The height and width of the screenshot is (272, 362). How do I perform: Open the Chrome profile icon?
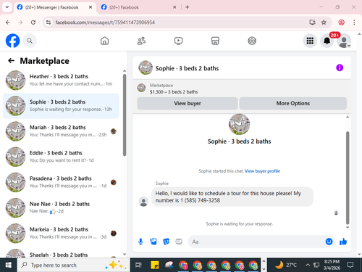pyautogui.click(x=341, y=22)
